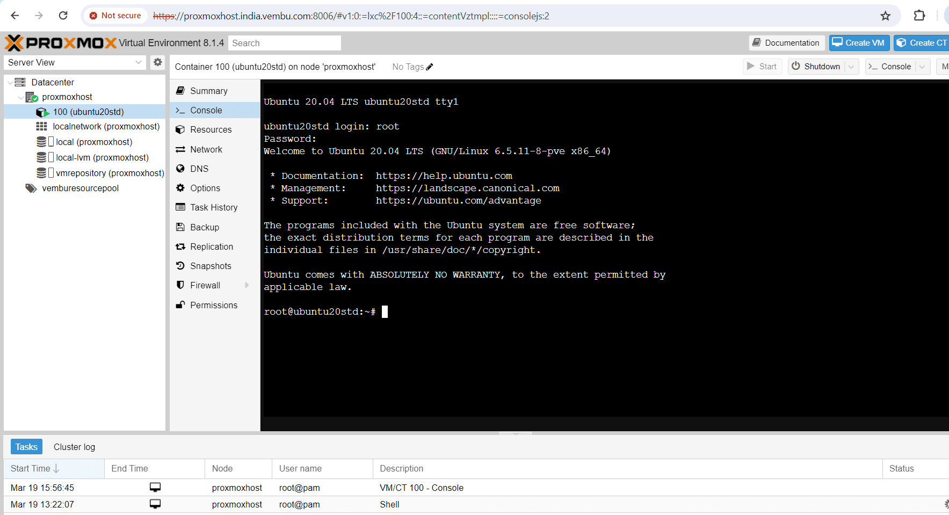
Task: Open the Summary menu item
Action: [215, 91]
